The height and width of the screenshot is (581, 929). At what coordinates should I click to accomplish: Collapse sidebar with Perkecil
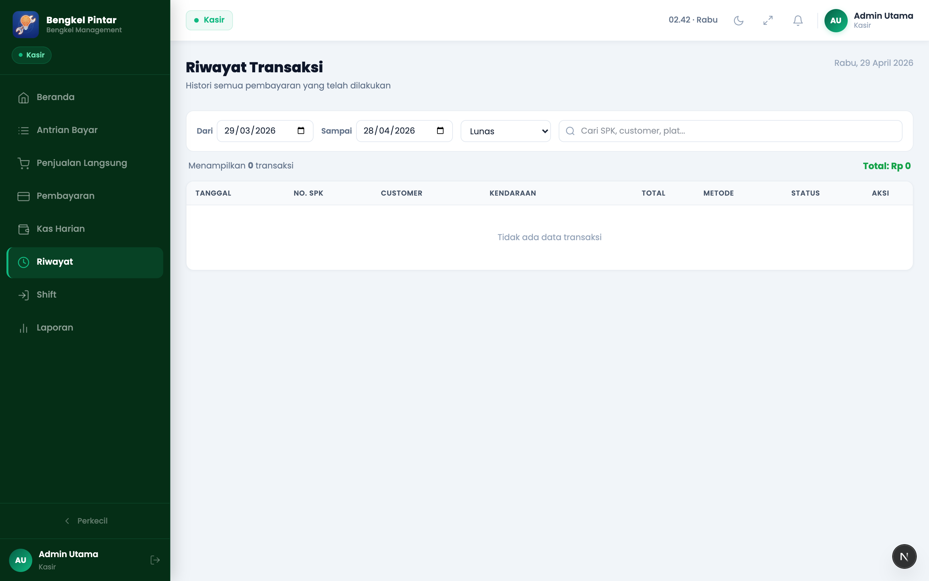(85, 521)
